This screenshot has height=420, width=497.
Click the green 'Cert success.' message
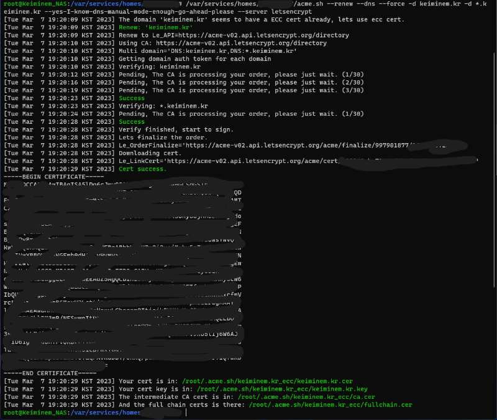(142, 169)
